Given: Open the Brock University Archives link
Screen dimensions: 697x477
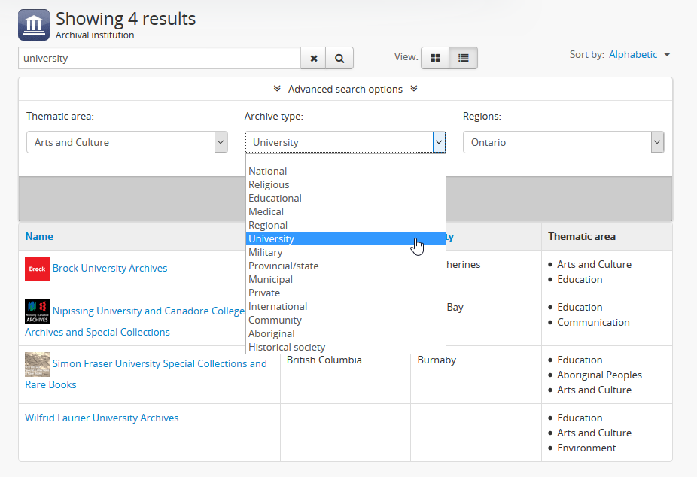Looking at the screenshot, I should 110,268.
